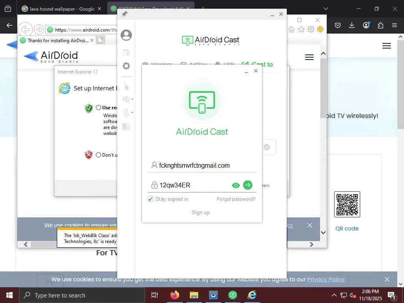The width and height of the screenshot is (404, 303).
Task: Open AirDroid Cast settings gear
Action: 126,66
